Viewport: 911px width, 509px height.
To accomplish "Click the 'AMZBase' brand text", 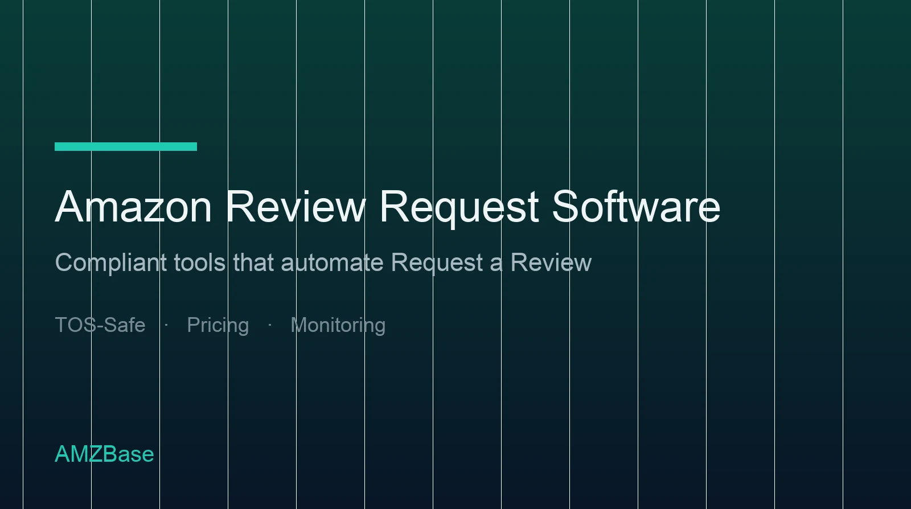I will (104, 454).
